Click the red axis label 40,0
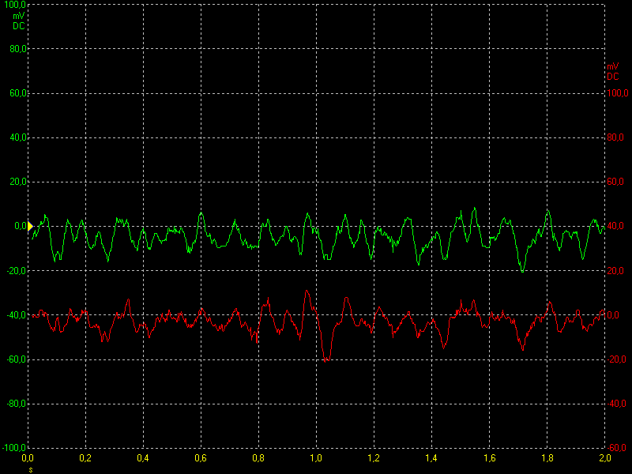Screen dimensions: 632x474 tap(615, 226)
